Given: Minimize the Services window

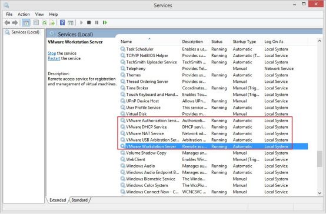Looking at the screenshot, I should [294, 4].
